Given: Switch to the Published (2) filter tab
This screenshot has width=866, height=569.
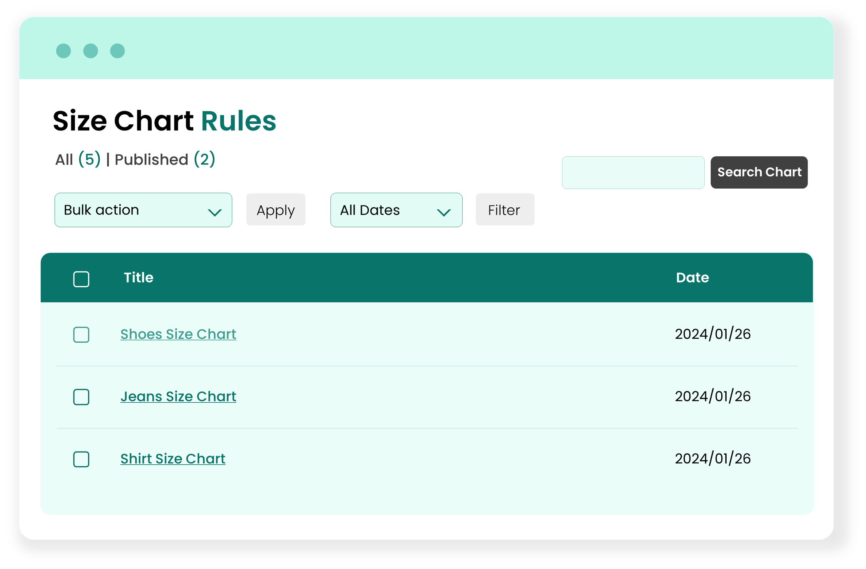Looking at the screenshot, I should pyautogui.click(x=165, y=159).
